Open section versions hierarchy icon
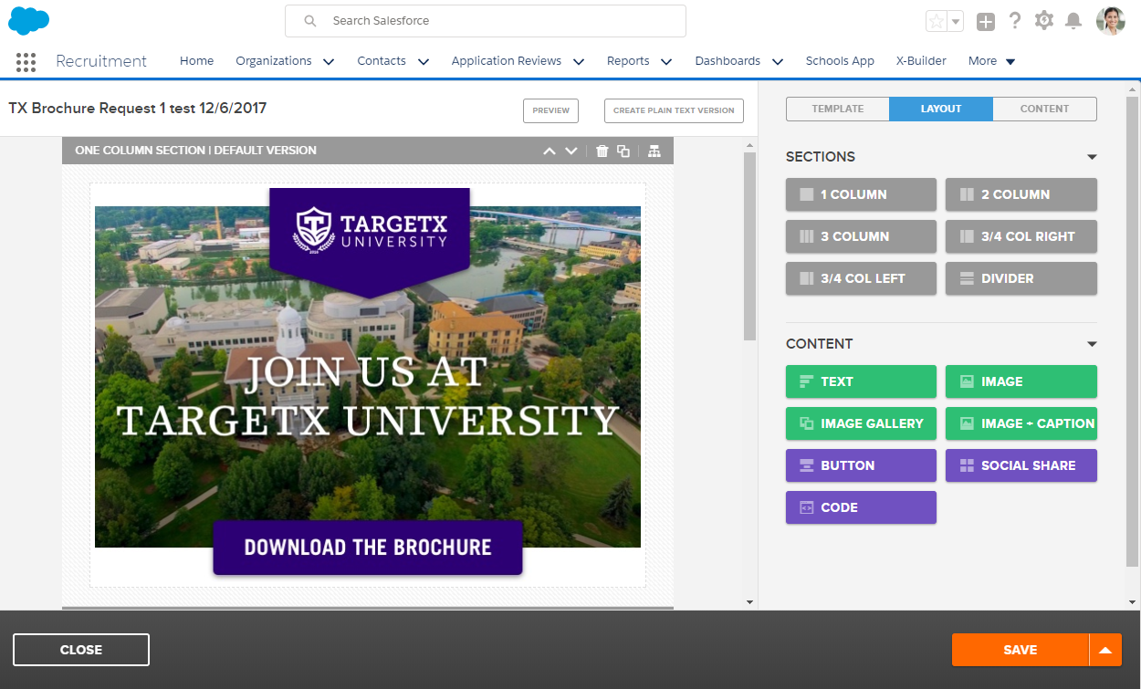The height and width of the screenshot is (689, 1141). coord(654,151)
